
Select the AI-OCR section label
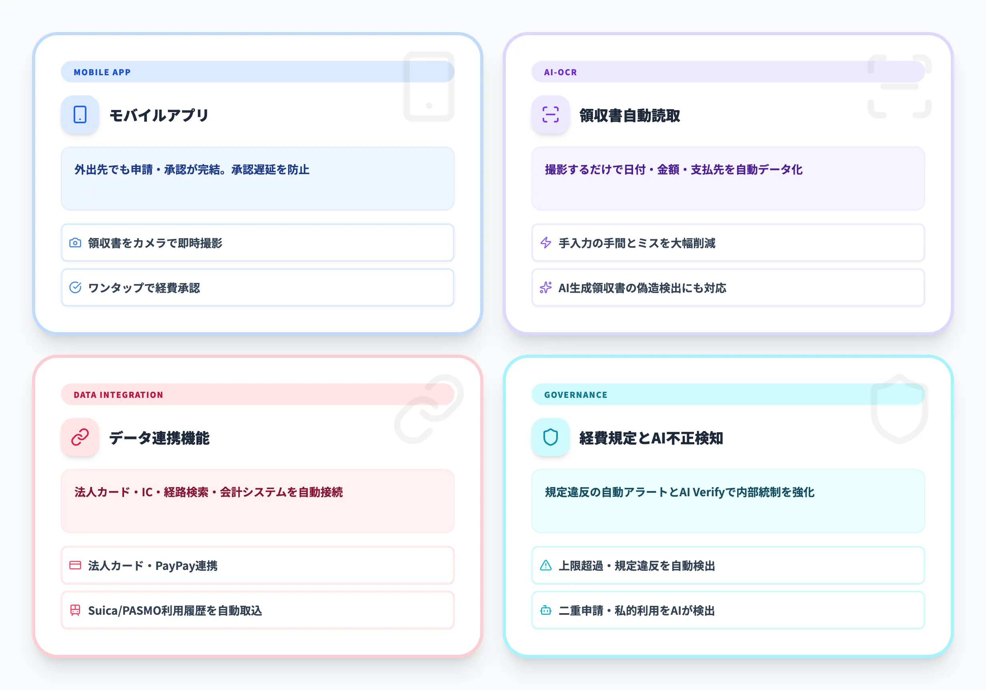click(560, 72)
